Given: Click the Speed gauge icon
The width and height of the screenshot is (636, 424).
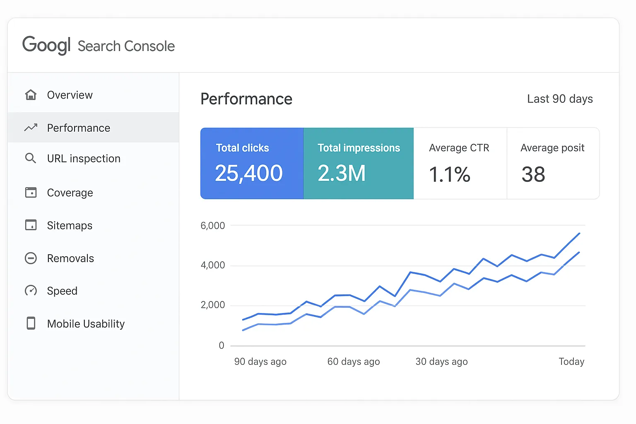Looking at the screenshot, I should click(x=31, y=291).
